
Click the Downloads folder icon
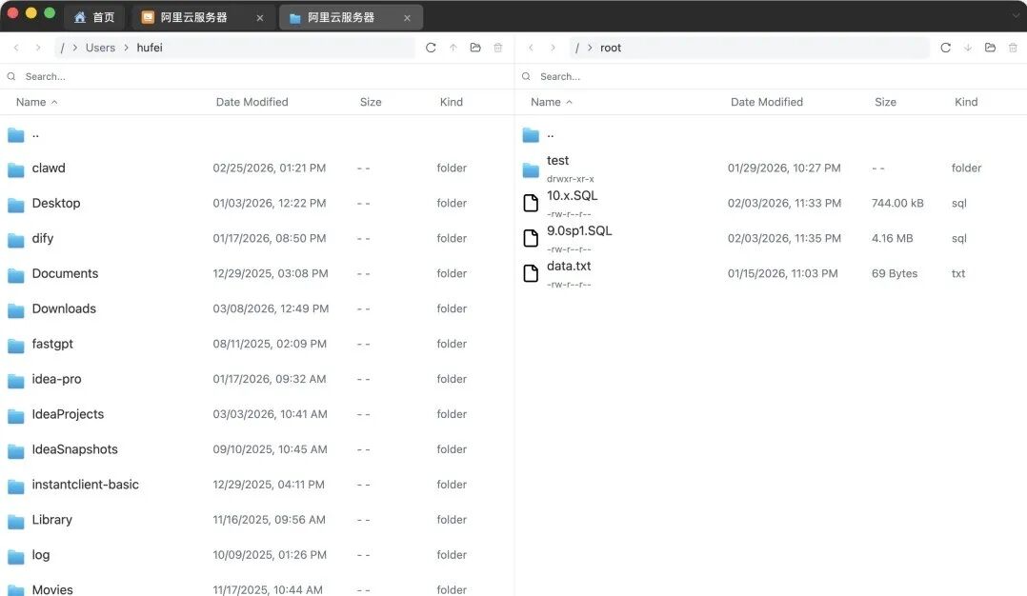(x=15, y=310)
